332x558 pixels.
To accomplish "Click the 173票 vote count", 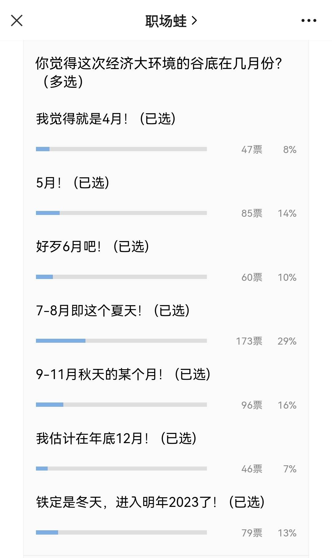I will tap(249, 341).
